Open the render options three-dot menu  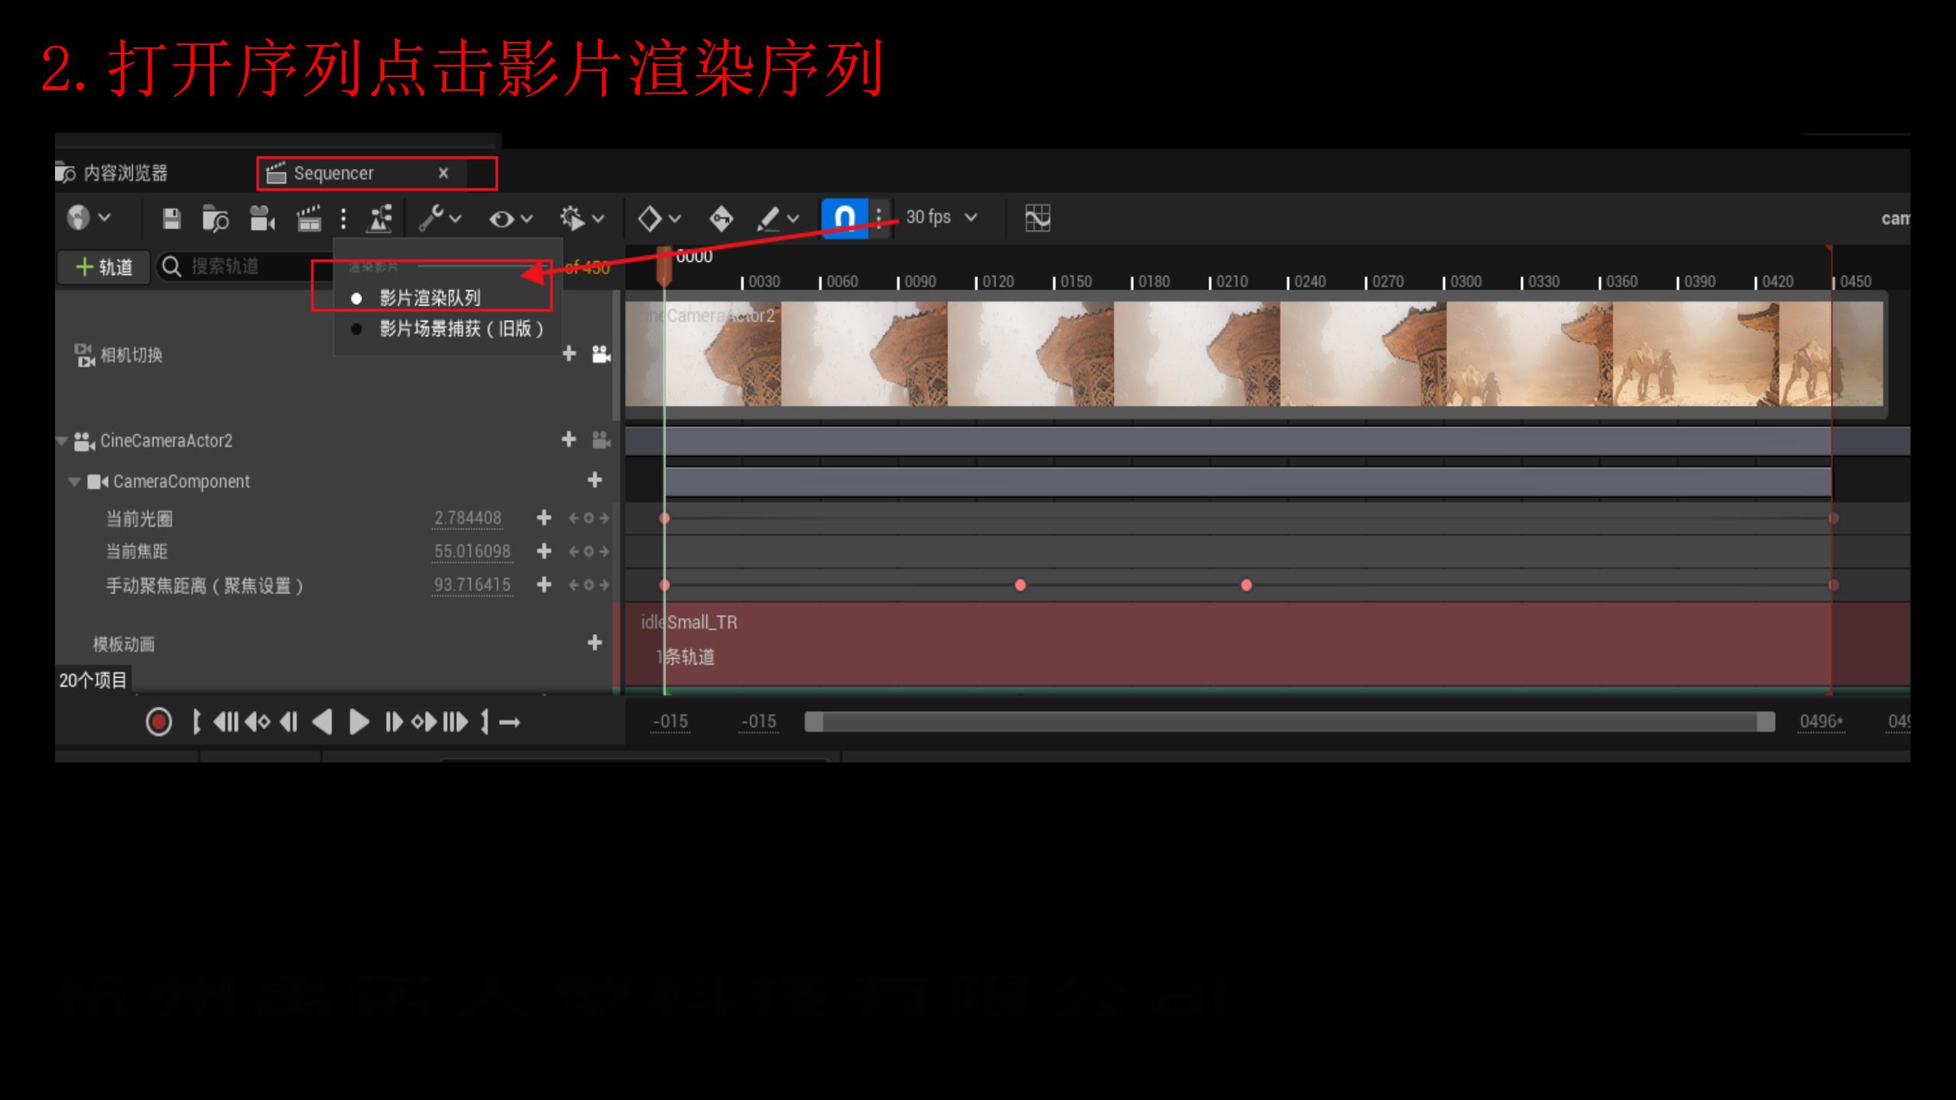(344, 219)
